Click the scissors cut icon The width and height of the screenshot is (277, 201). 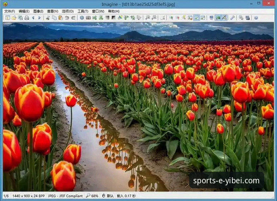[x=48, y=18]
